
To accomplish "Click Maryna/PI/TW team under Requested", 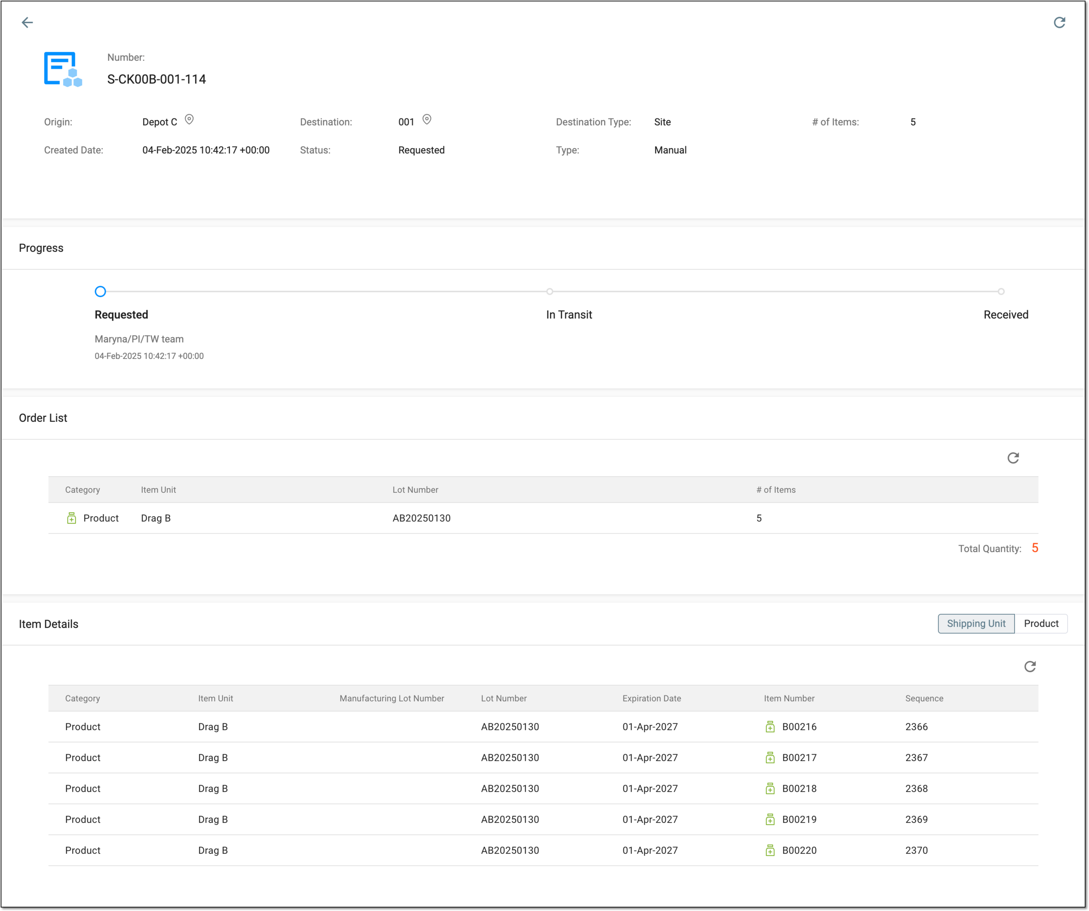I will [x=139, y=339].
